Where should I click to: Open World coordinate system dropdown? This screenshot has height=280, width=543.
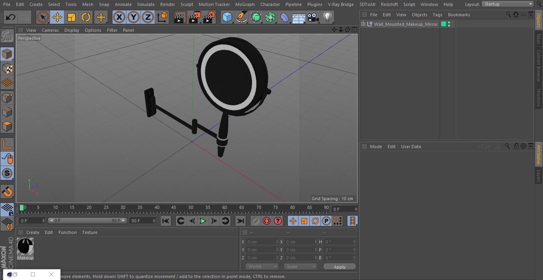(x=262, y=266)
